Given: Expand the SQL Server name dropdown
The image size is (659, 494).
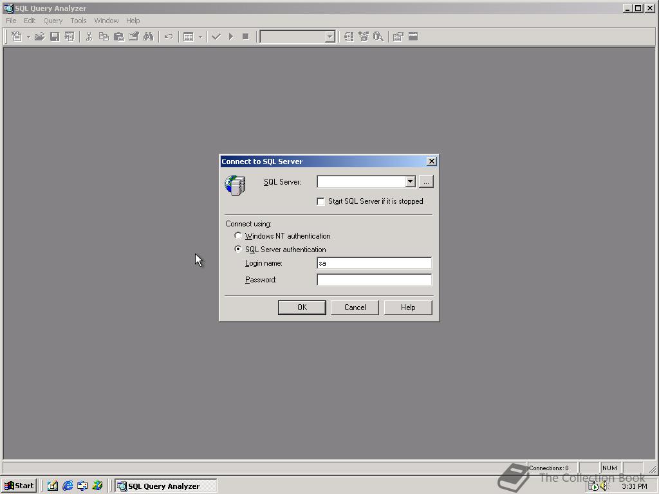Looking at the screenshot, I should 411,181.
